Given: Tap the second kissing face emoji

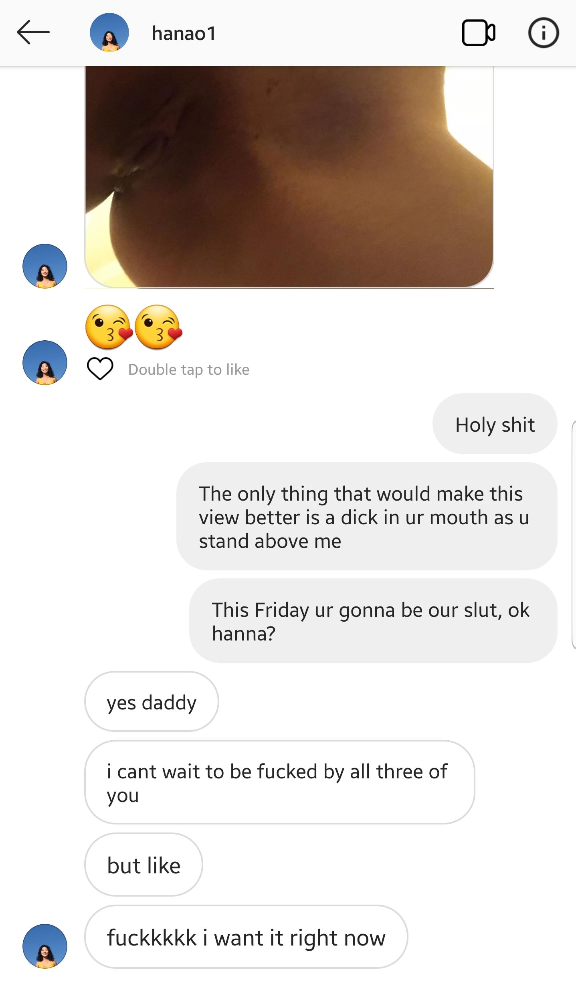Looking at the screenshot, I should tap(158, 327).
